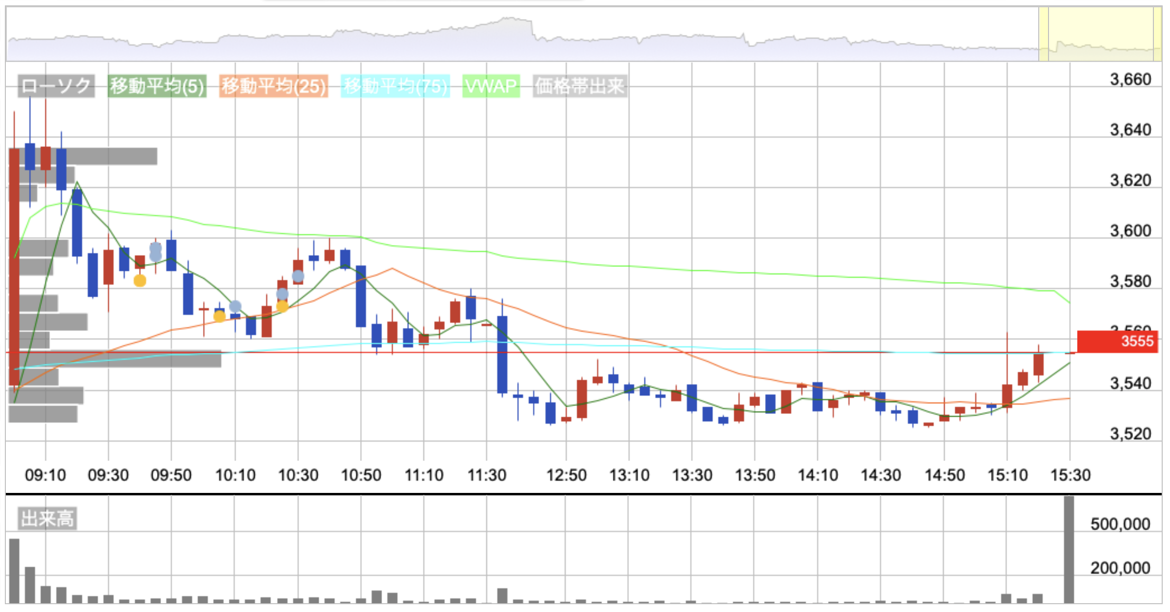
Task: Click the 09:10 time axis label
Action: 45,475
